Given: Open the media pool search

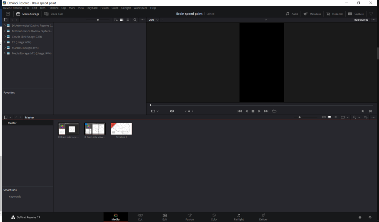Looking at the screenshot, I should coord(354,117).
